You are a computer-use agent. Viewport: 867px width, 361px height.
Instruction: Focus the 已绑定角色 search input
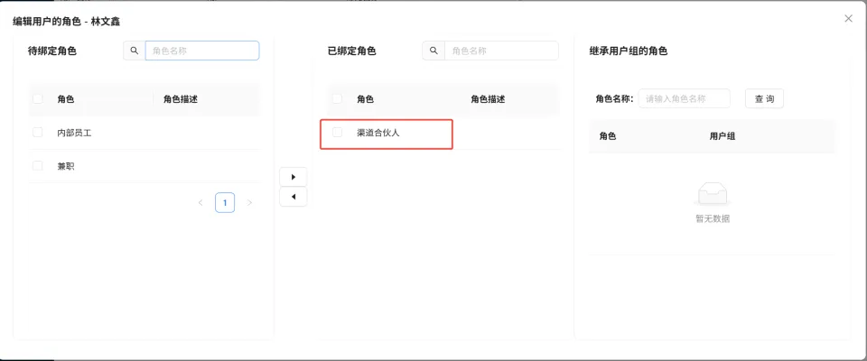click(501, 51)
